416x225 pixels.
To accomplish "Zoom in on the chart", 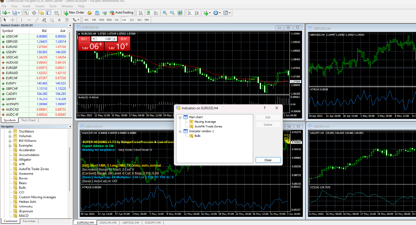I will click(x=165, y=13).
